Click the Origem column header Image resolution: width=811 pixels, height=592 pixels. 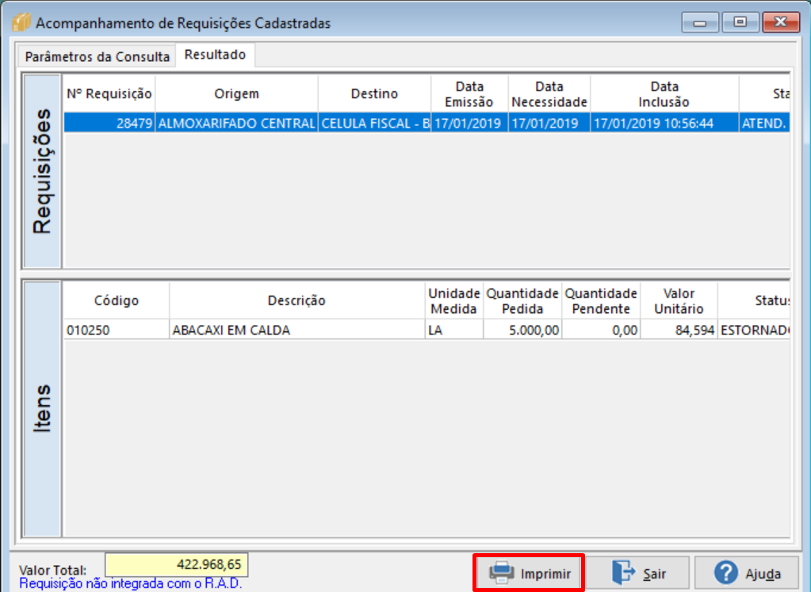[236, 94]
